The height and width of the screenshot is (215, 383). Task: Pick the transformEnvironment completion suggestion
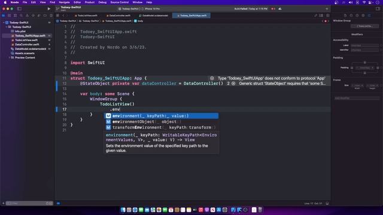point(162,127)
